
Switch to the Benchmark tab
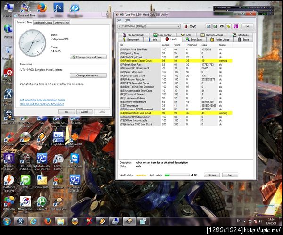[x=131, y=39]
